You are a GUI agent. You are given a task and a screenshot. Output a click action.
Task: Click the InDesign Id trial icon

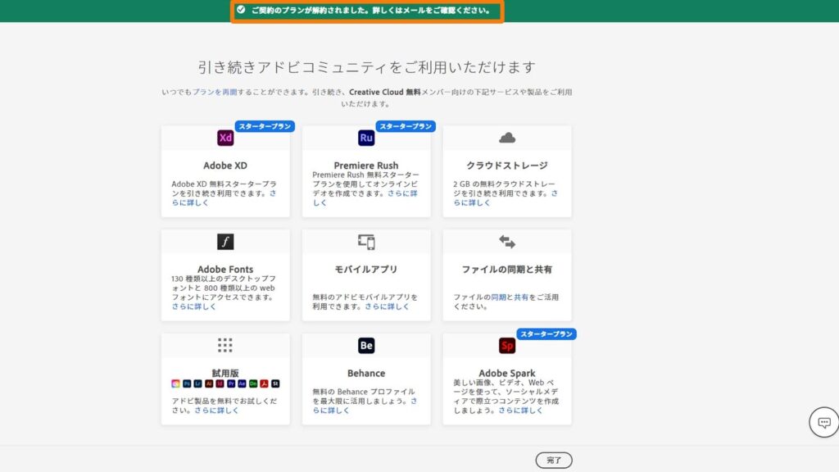coord(220,383)
